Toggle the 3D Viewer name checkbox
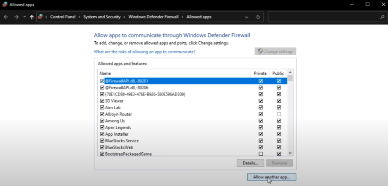 (102, 101)
